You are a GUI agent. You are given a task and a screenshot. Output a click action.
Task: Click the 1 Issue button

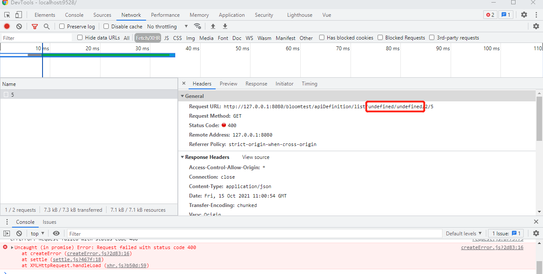click(x=507, y=233)
